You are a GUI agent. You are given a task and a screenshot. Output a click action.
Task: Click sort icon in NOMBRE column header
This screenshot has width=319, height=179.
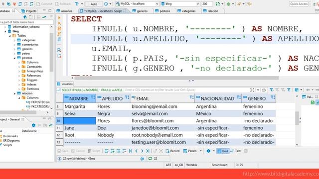point(93,97)
